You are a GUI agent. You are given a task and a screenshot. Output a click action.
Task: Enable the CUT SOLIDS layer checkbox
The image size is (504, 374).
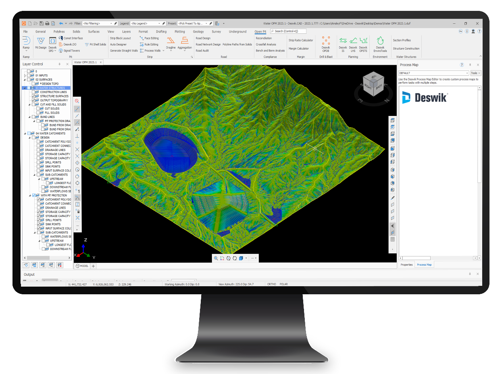pos(38,109)
